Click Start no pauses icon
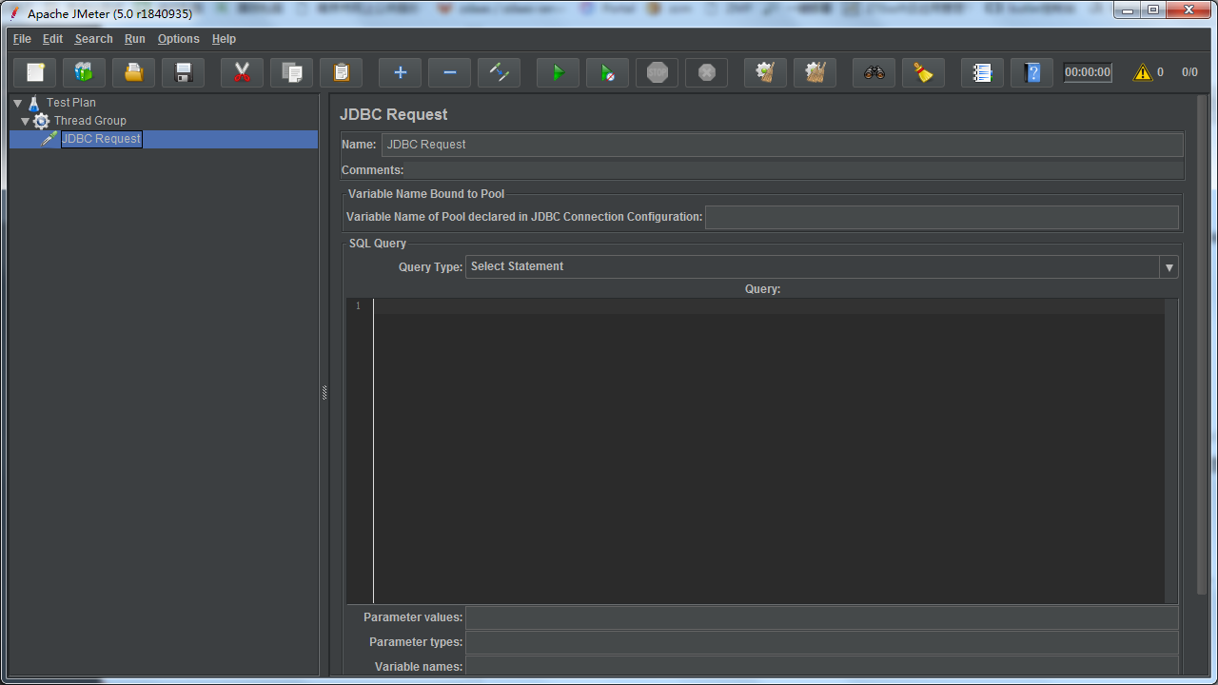The height and width of the screenshot is (685, 1218). tap(608, 72)
